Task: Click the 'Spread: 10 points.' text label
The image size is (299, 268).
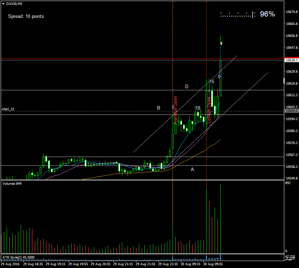Action: coord(26,16)
